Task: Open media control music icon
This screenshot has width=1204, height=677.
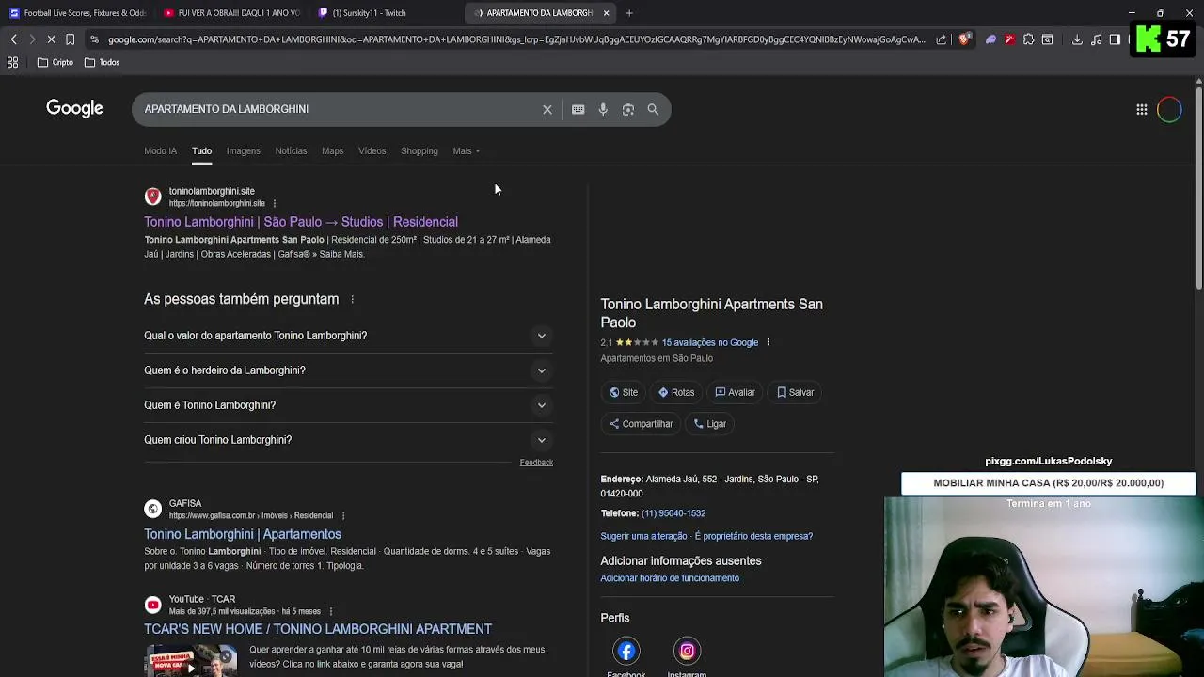Action: point(1096,39)
